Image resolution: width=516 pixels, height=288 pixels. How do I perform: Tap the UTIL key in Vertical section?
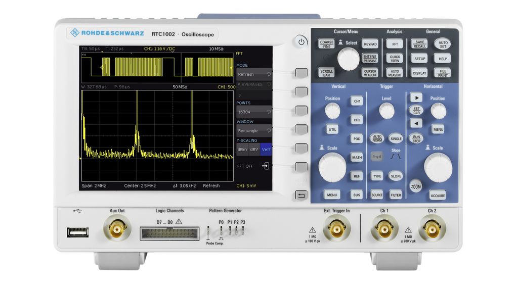pos(332,129)
